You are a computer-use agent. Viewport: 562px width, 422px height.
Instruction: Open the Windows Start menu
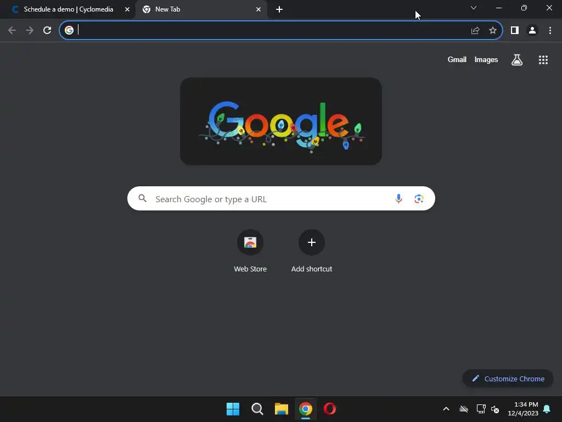point(233,409)
